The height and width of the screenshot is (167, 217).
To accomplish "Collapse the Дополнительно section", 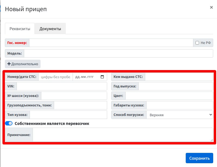I will (23, 64).
